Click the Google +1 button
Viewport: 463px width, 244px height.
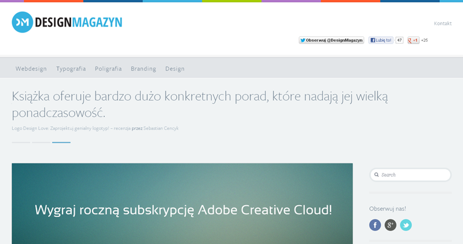click(x=413, y=41)
